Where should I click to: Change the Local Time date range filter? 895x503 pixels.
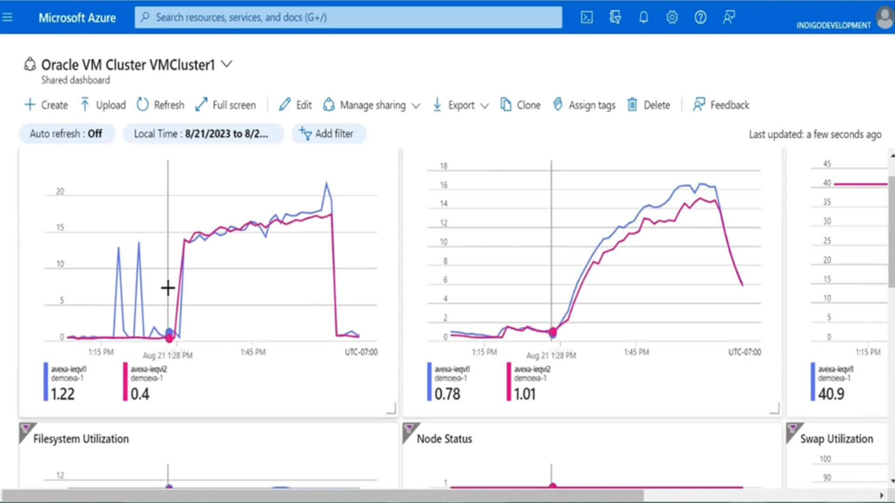pos(203,134)
